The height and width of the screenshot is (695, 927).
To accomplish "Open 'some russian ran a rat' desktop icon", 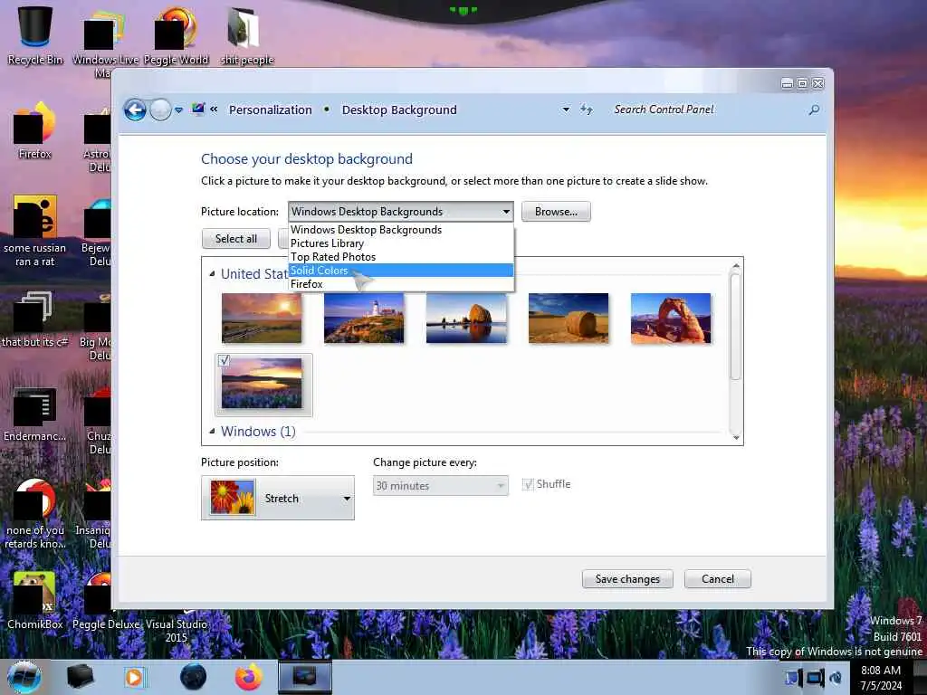I will (x=34, y=231).
